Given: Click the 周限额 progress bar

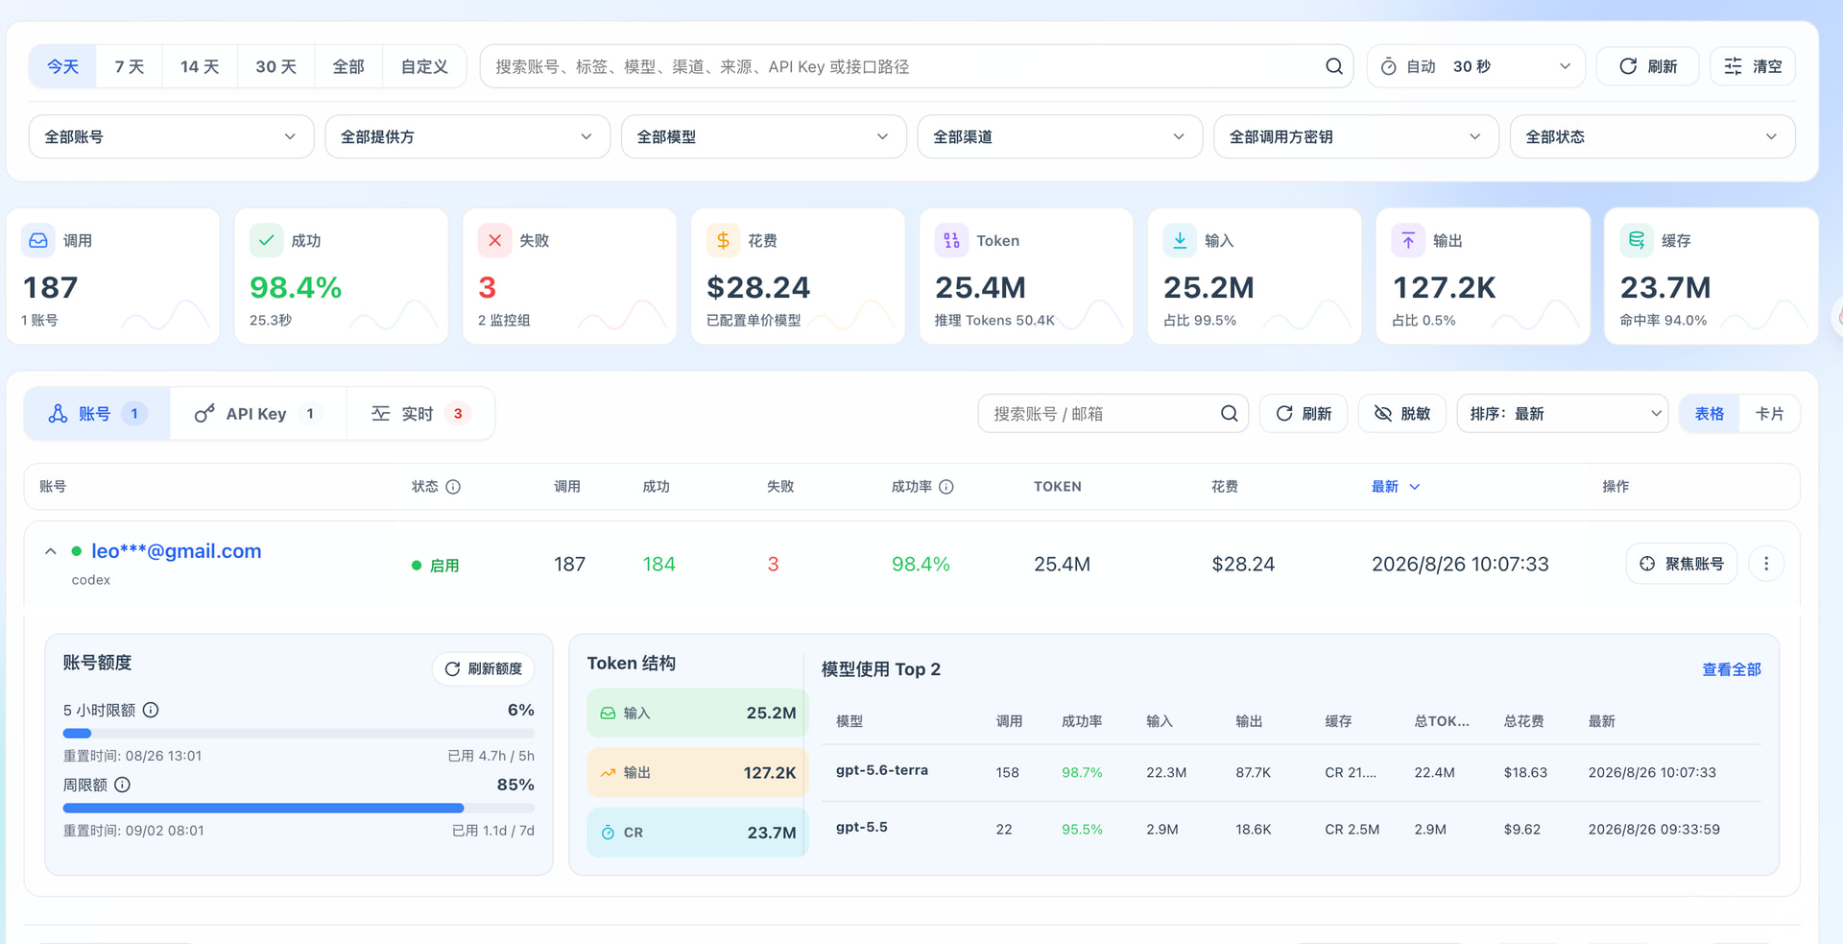Looking at the screenshot, I should (x=299, y=808).
